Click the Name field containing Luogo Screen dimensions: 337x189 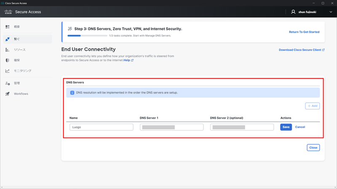[101, 127]
